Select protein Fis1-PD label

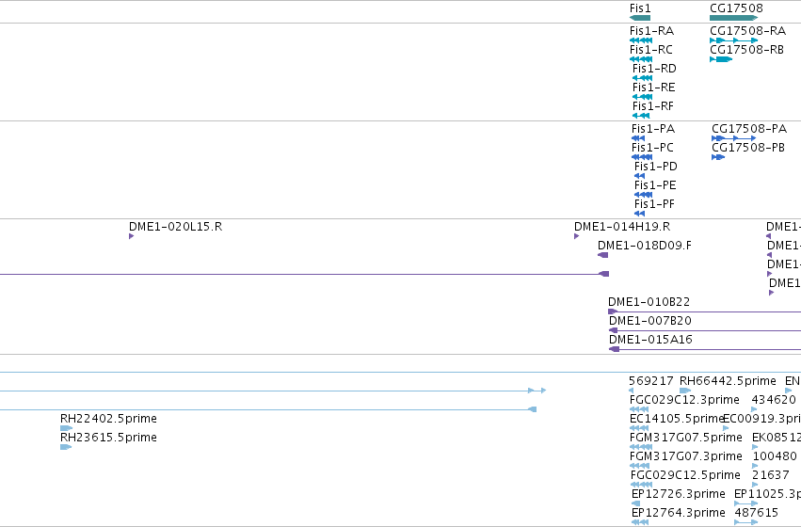tap(656, 167)
